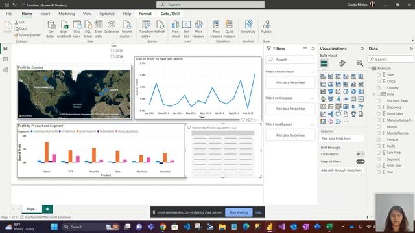415x233 pixels.
Task: Switch to the Optimize ribbon tab
Action: (107, 14)
